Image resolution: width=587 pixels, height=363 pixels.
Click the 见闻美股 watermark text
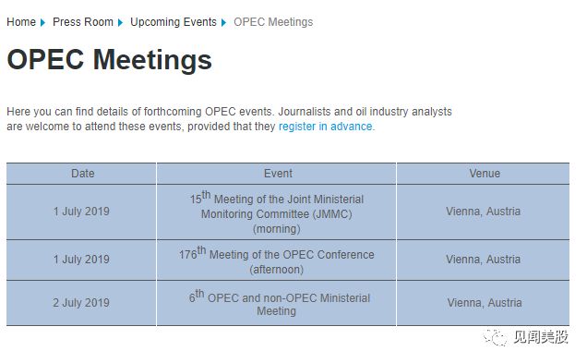541,337
